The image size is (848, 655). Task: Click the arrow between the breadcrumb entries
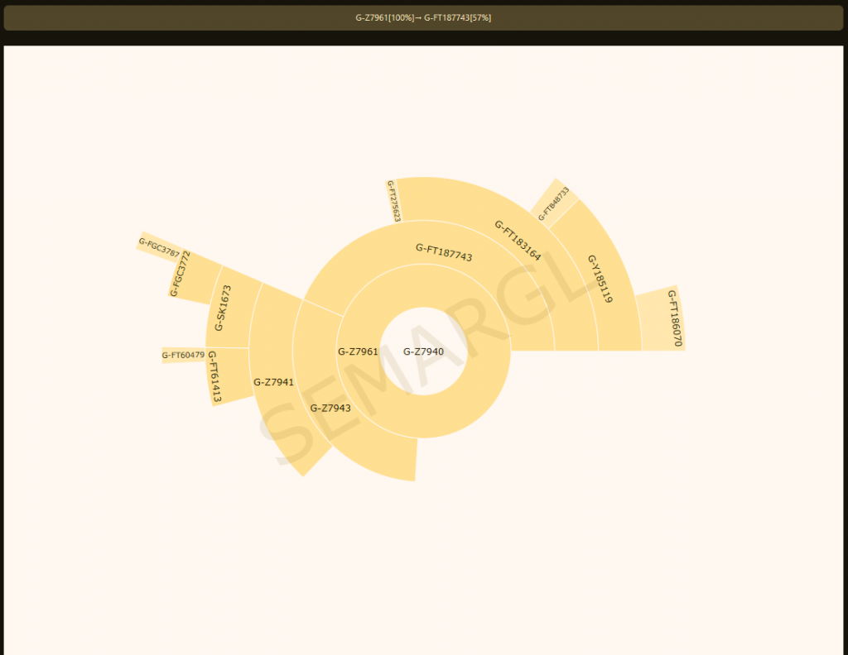(x=418, y=18)
